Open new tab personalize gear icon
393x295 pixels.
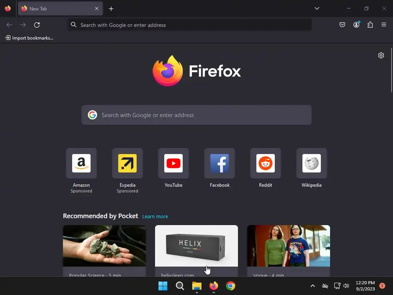tap(381, 55)
